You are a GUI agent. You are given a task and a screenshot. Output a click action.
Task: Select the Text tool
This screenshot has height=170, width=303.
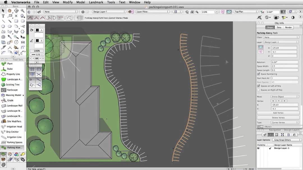(3, 16)
